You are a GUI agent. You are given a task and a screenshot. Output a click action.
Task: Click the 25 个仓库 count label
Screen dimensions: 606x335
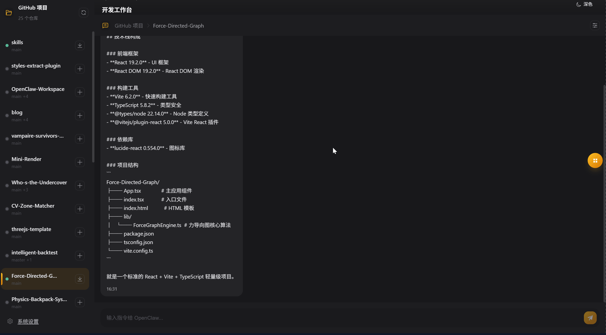(x=28, y=18)
